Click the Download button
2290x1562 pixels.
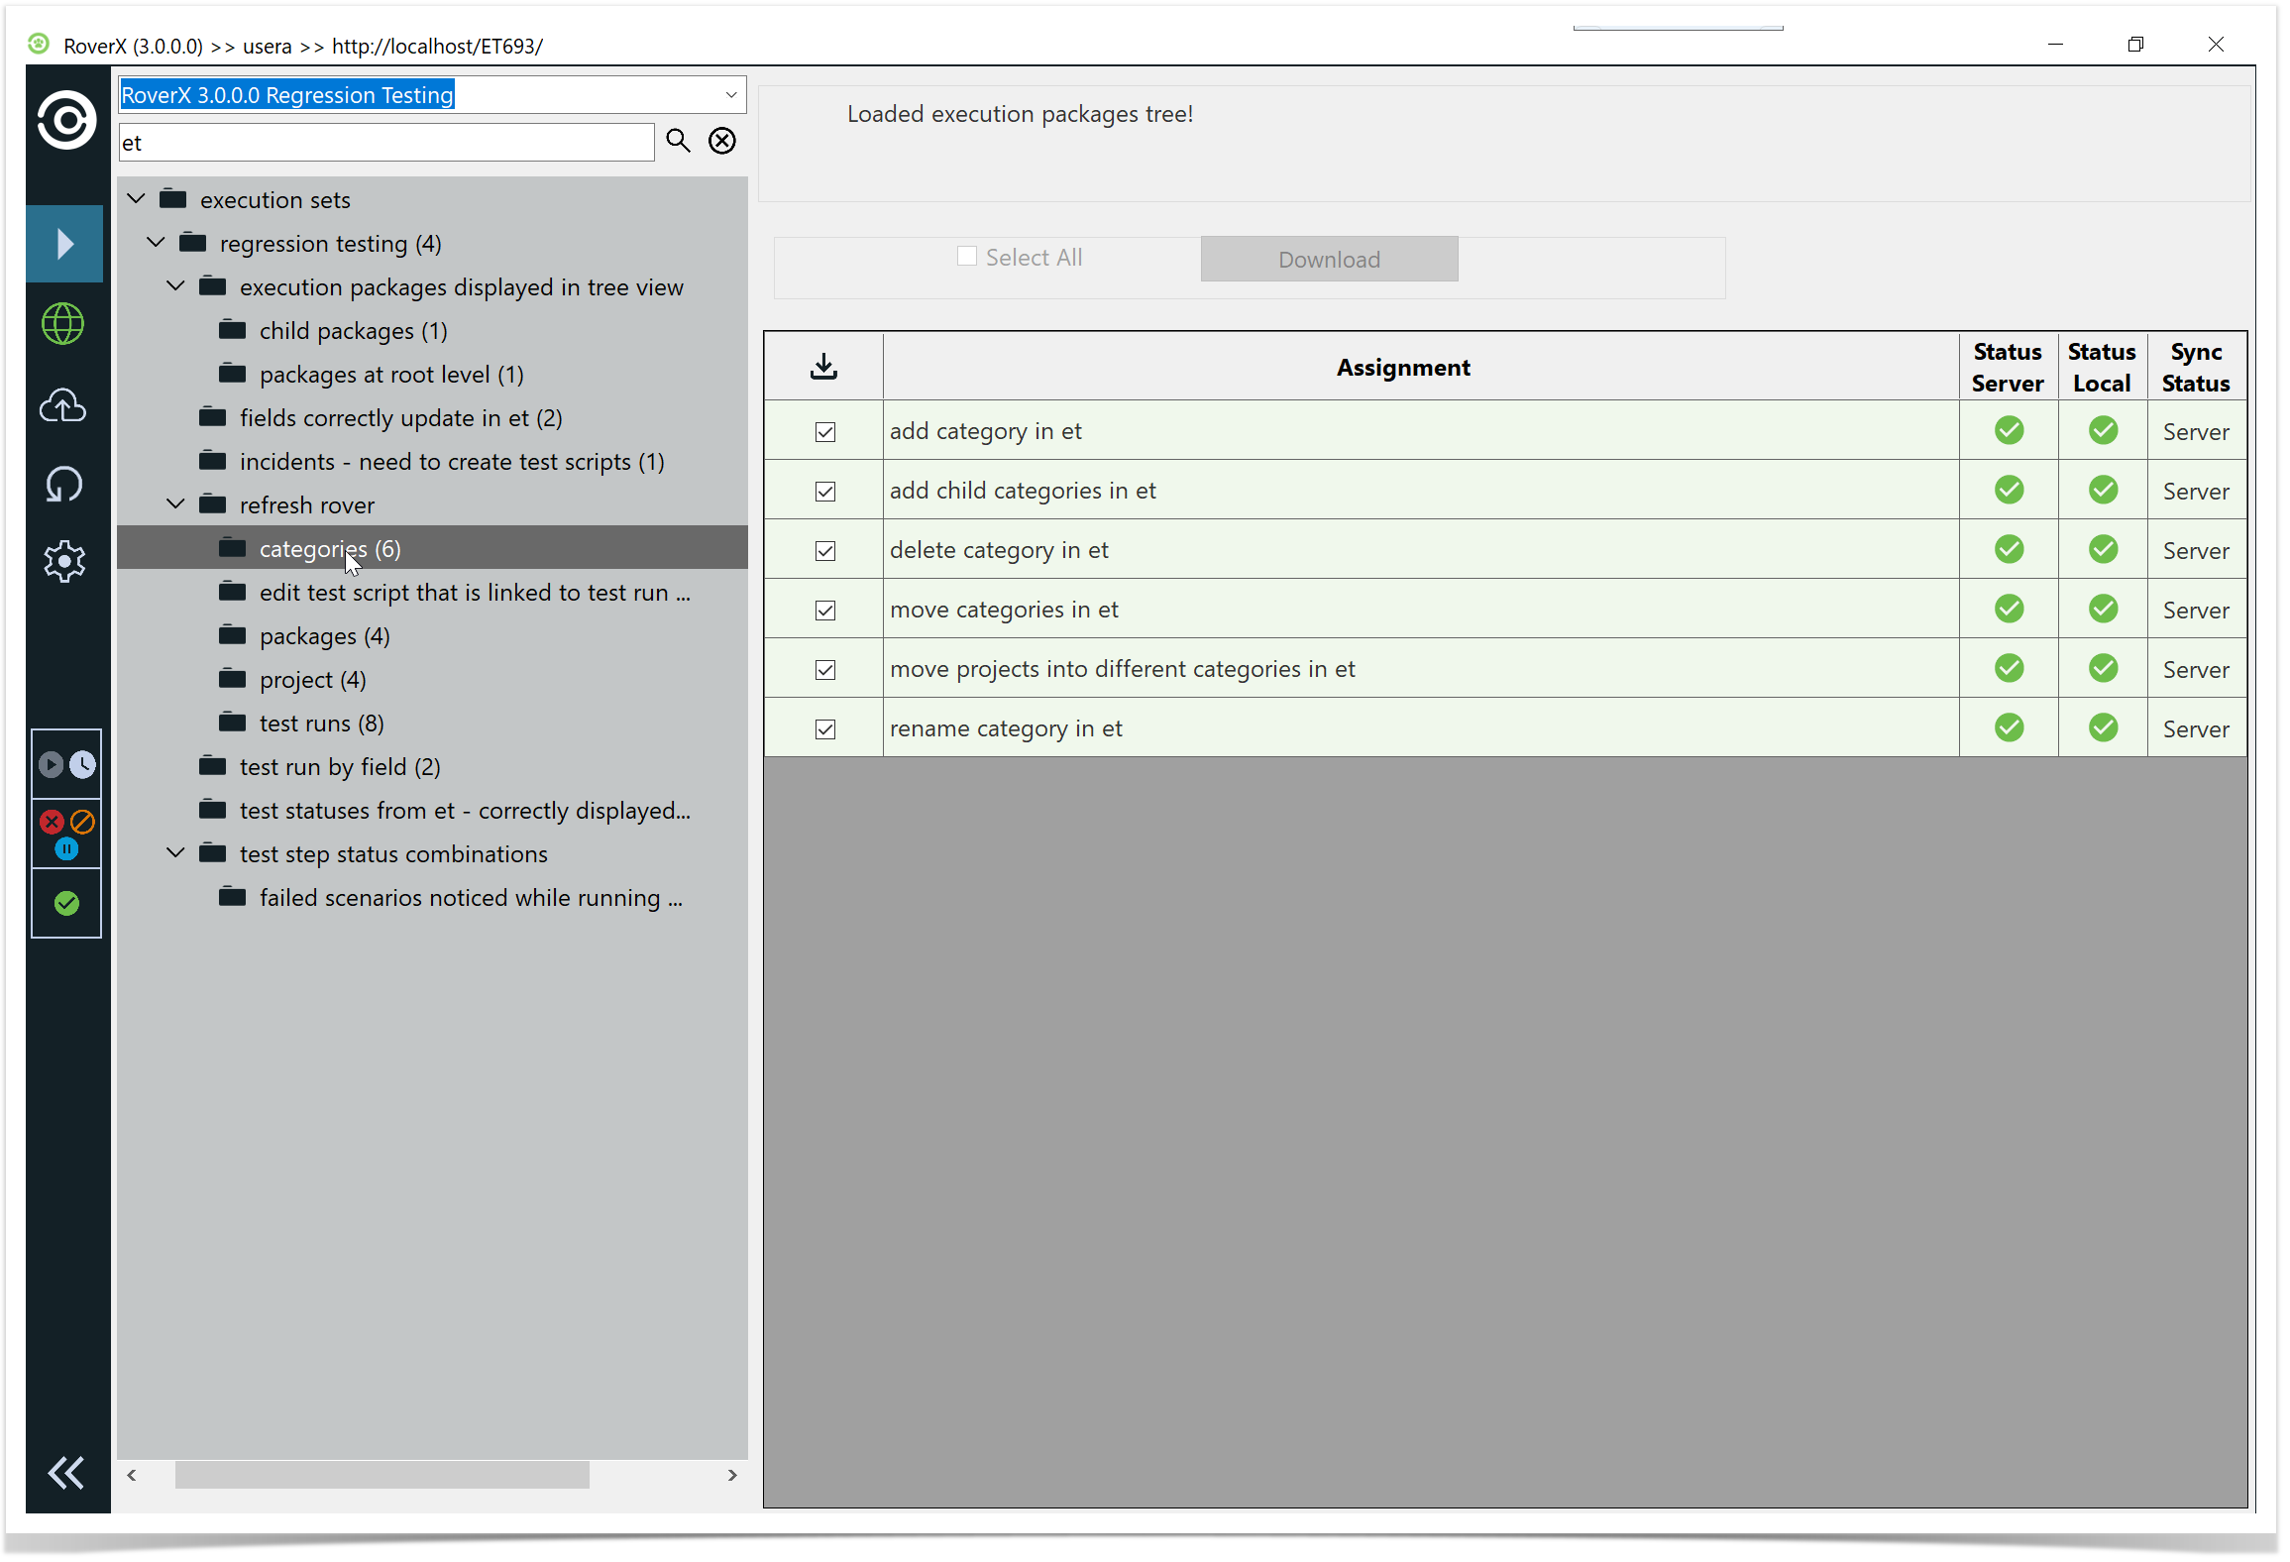click(1329, 260)
